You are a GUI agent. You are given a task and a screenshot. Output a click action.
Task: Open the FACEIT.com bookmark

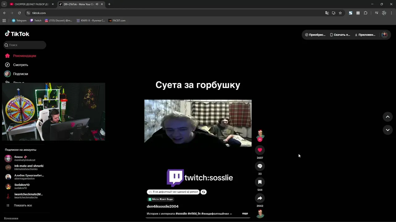[117, 21]
